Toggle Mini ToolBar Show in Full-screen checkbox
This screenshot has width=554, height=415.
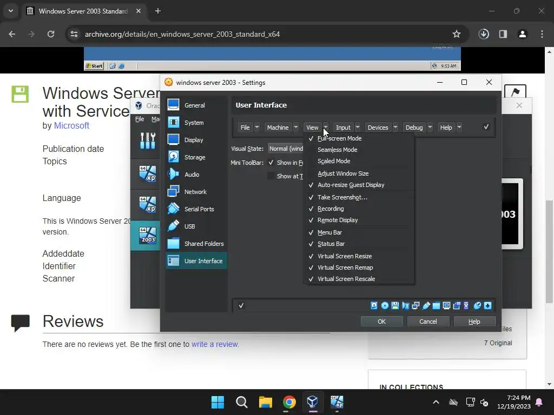point(271,163)
